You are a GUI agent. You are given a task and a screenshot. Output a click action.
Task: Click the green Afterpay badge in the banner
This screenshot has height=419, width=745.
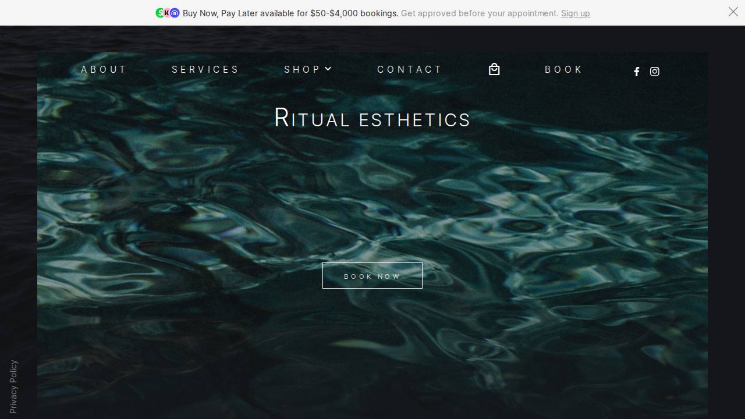(159, 13)
